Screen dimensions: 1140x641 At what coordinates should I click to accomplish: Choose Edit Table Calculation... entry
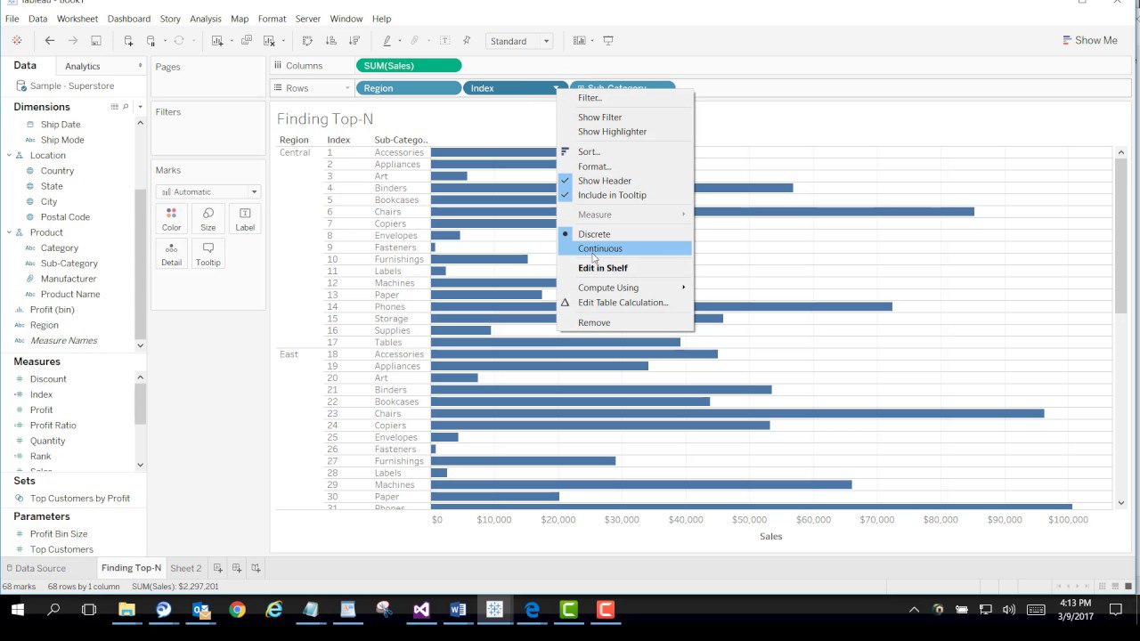pos(624,303)
